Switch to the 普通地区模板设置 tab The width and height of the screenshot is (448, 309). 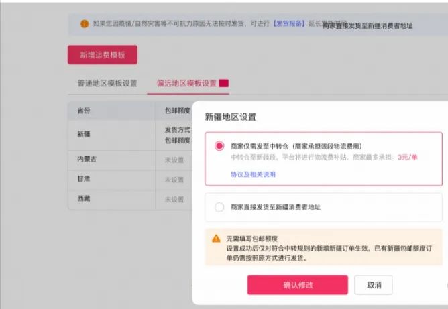[x=107, y=84]
